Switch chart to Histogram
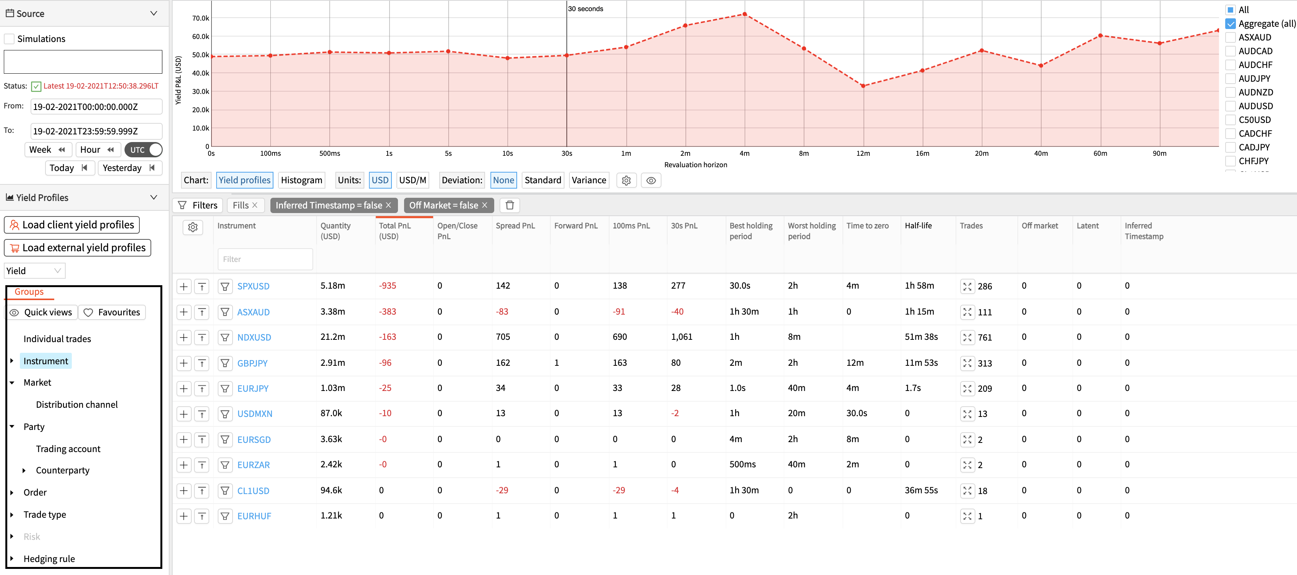1297x575 pixels. [301, 180]
